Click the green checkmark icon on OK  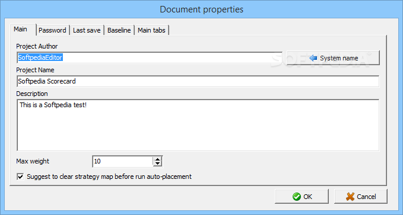click(x=296, y=197)
